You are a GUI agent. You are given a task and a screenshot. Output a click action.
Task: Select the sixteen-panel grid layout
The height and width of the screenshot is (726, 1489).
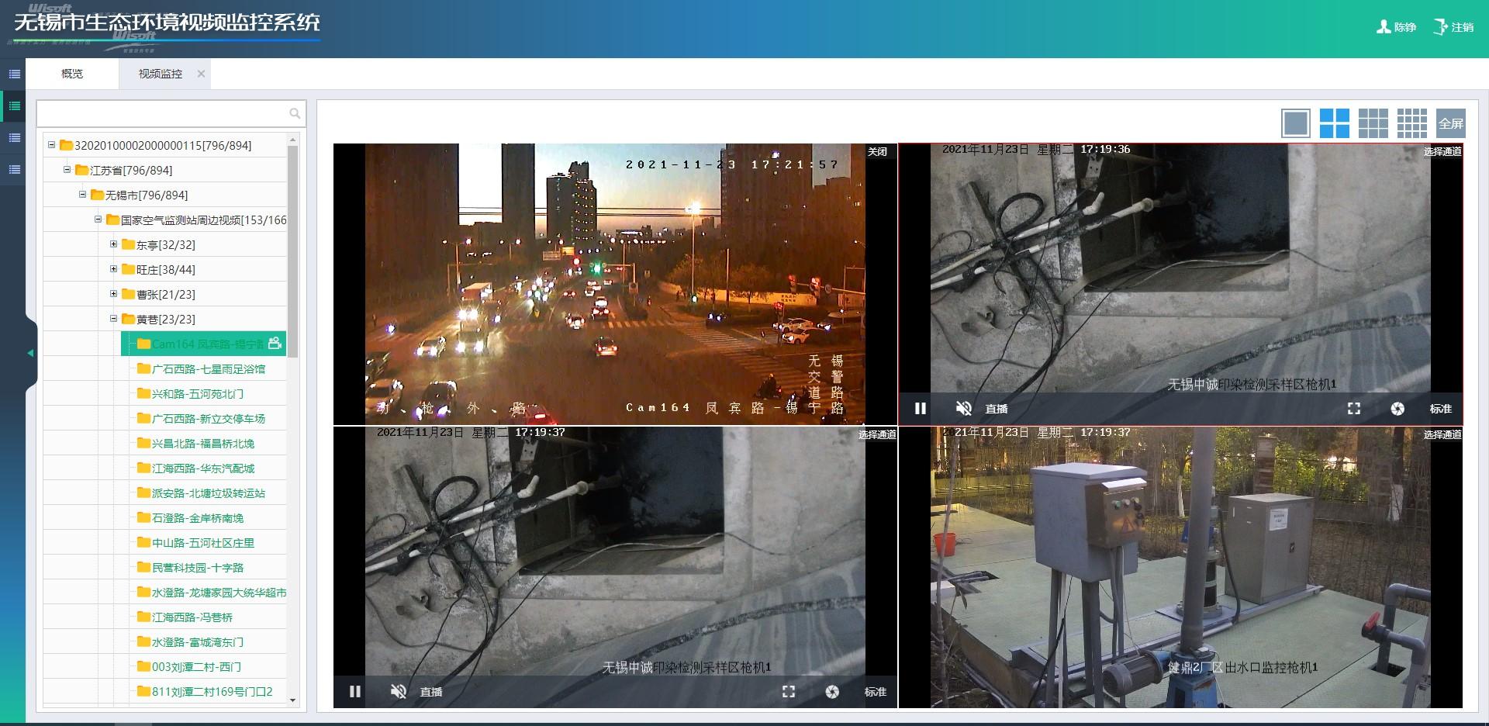tap(1411, 123)
